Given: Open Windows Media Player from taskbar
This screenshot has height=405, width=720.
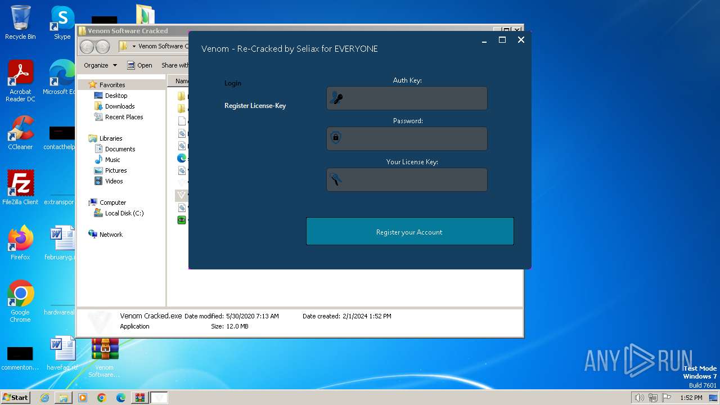Looking at the screenshot, I should pos(83,398).
